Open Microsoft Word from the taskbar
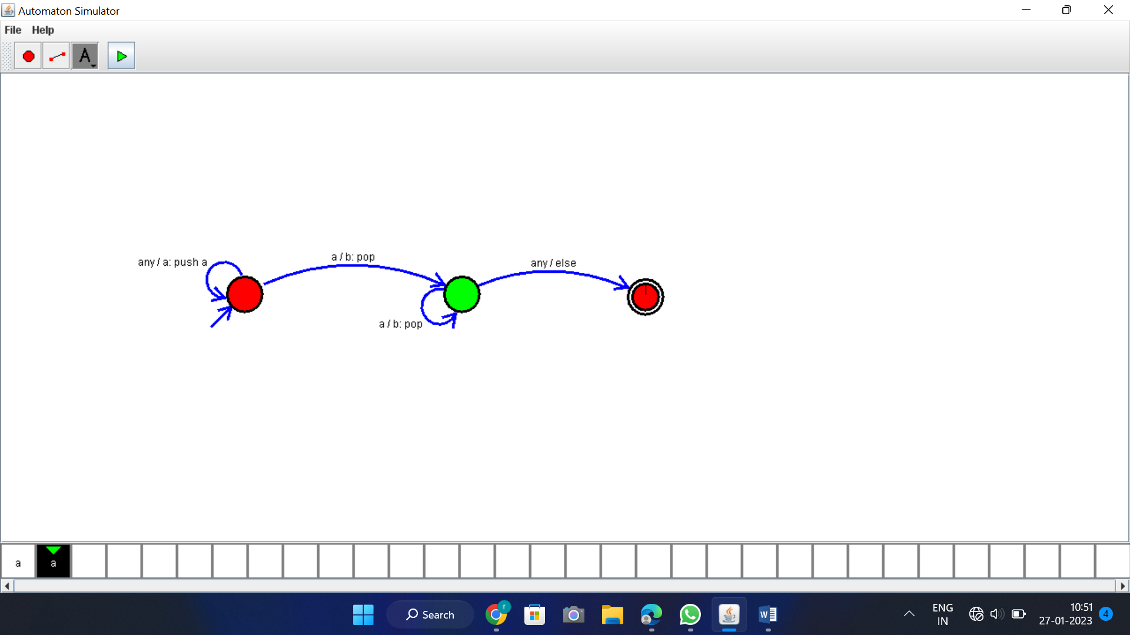 (x=767, y=614)
